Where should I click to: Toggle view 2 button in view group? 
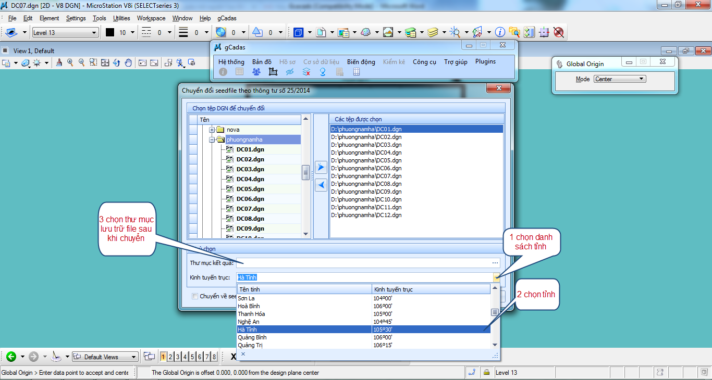[x=170, y=357]
